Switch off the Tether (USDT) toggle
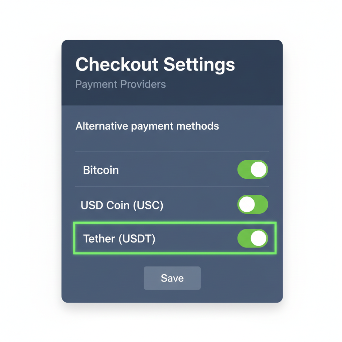 (x=253, y=238)
